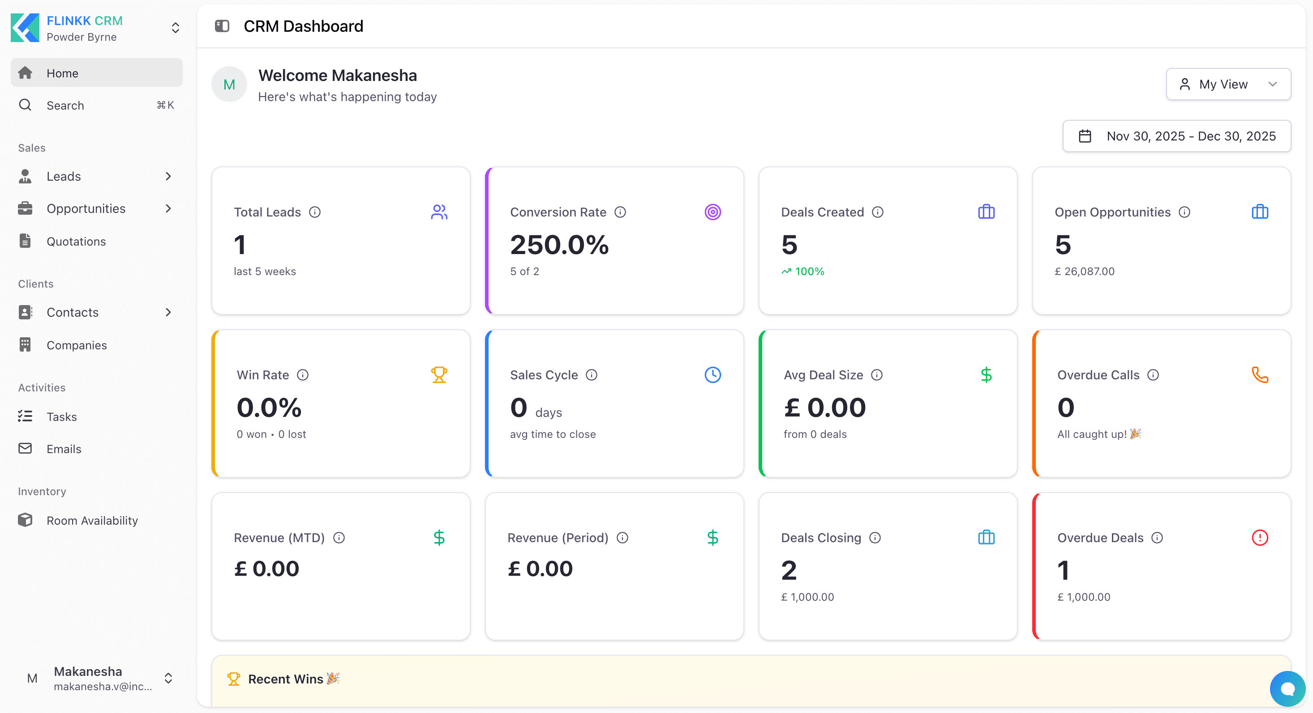Click the Opportunities briefcase sidebar icon
The height and width of the screenshot is (713, 1313).
point(25,208)
